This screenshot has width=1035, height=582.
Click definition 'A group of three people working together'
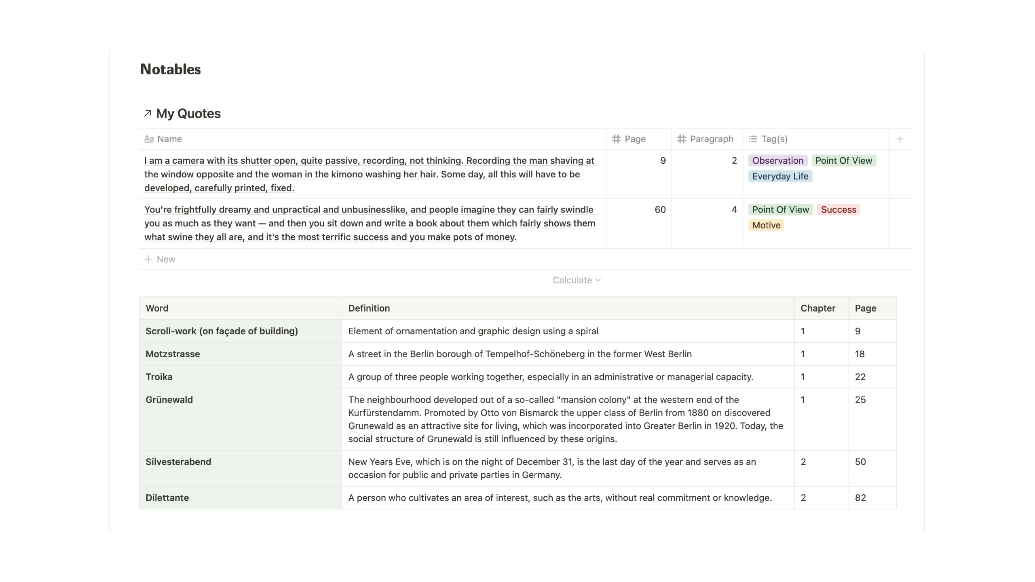[568, 377]
